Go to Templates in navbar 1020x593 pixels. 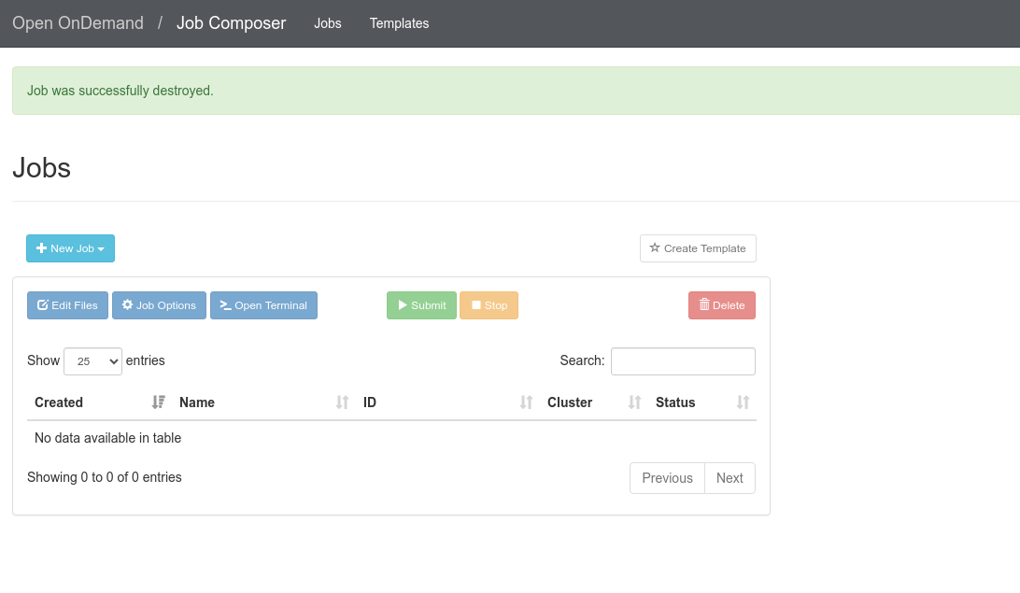click(399, 23)
